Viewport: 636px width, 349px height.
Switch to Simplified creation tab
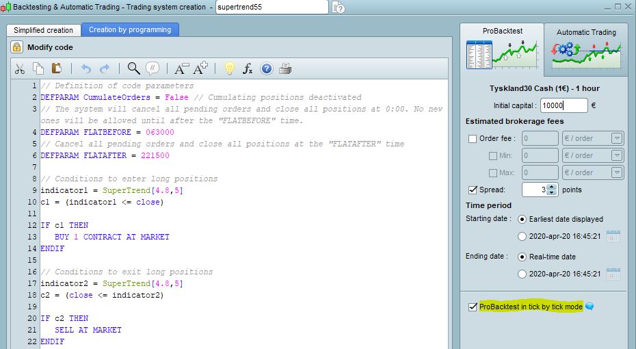pyautogui.click(x=43, y=30)
